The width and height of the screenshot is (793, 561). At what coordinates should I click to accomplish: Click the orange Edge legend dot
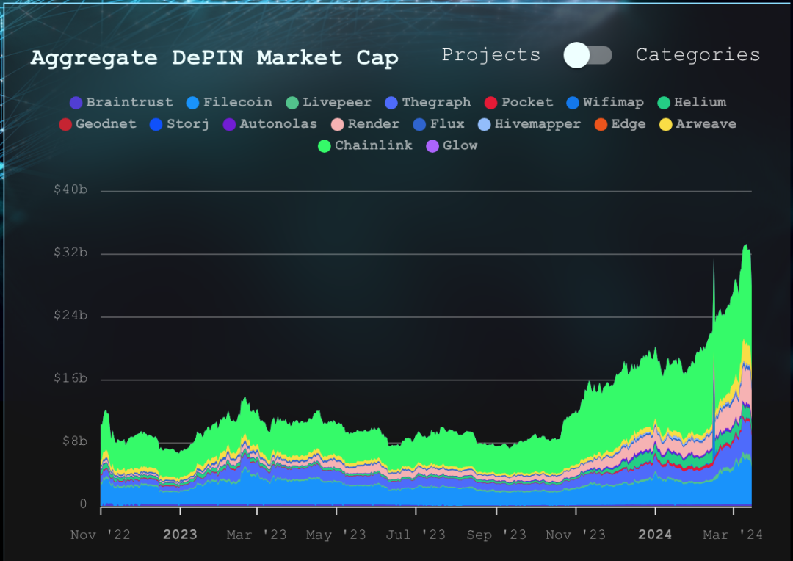tap(601, 124)
